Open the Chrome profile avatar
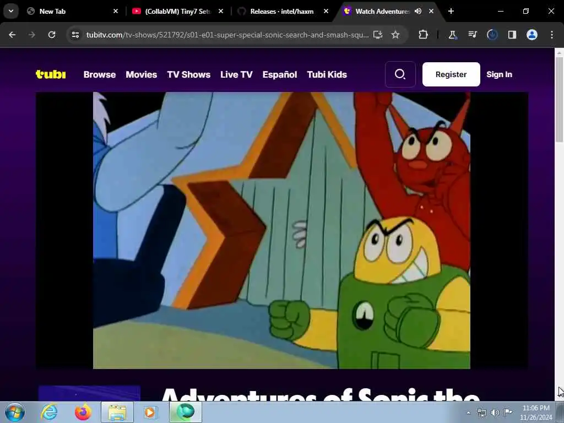This screenshot has height=423, width=564. 532,35
